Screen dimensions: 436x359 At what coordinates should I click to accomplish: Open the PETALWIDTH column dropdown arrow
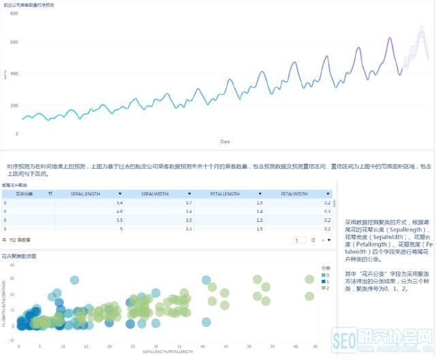[328, 194]
